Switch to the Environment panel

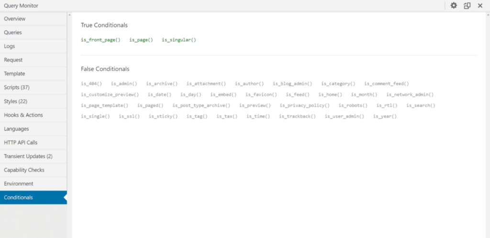(x=19, y=184)
